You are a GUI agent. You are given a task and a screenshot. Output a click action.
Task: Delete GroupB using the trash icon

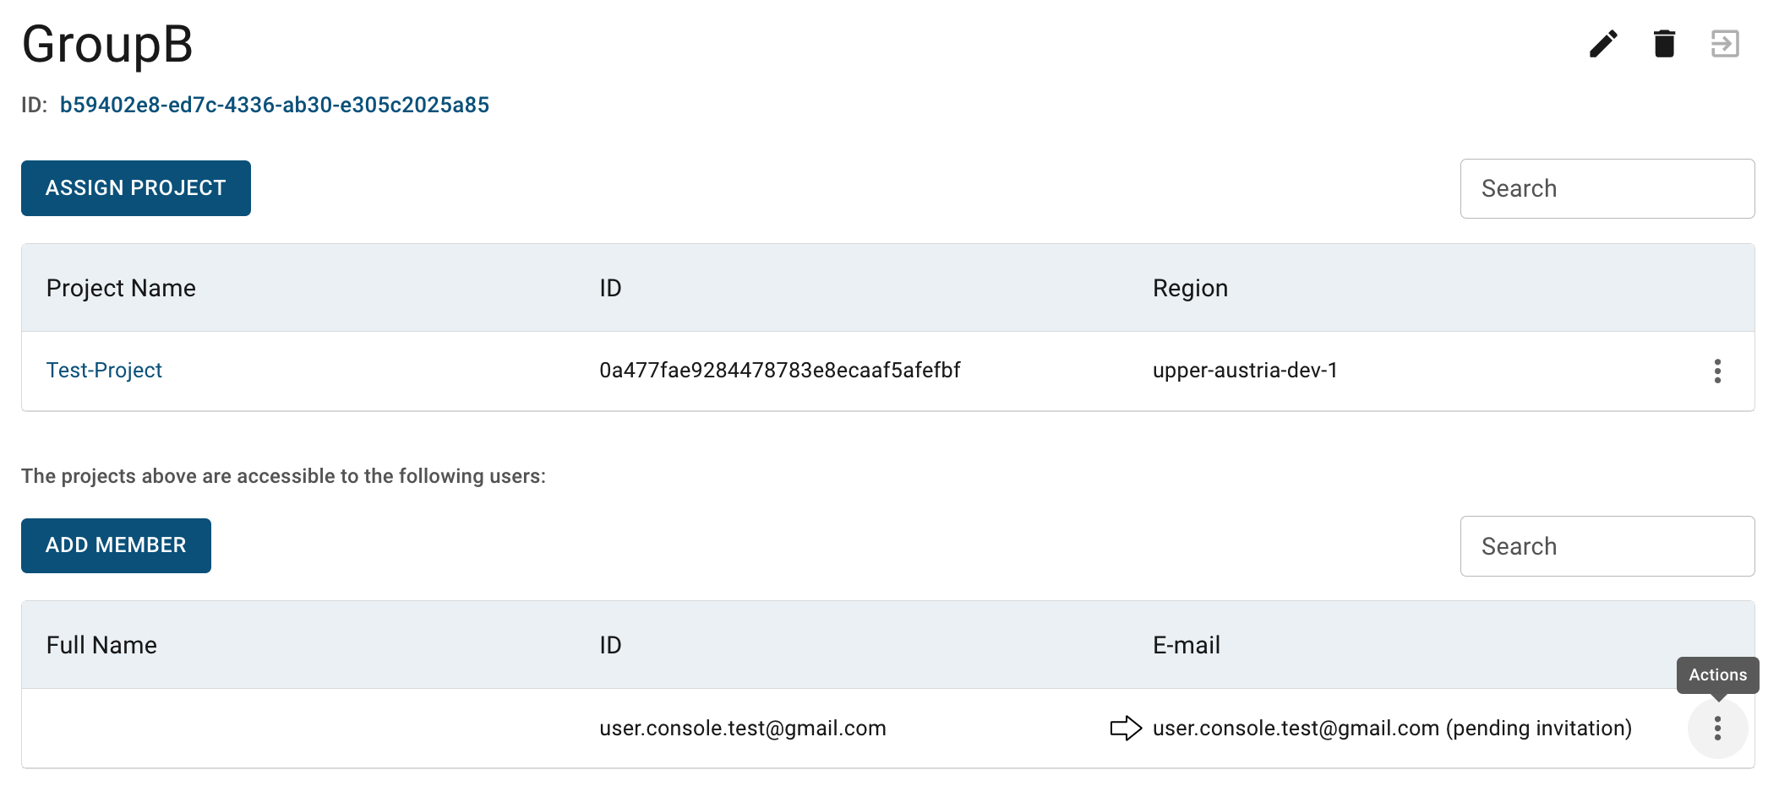tap(1664, 44)
